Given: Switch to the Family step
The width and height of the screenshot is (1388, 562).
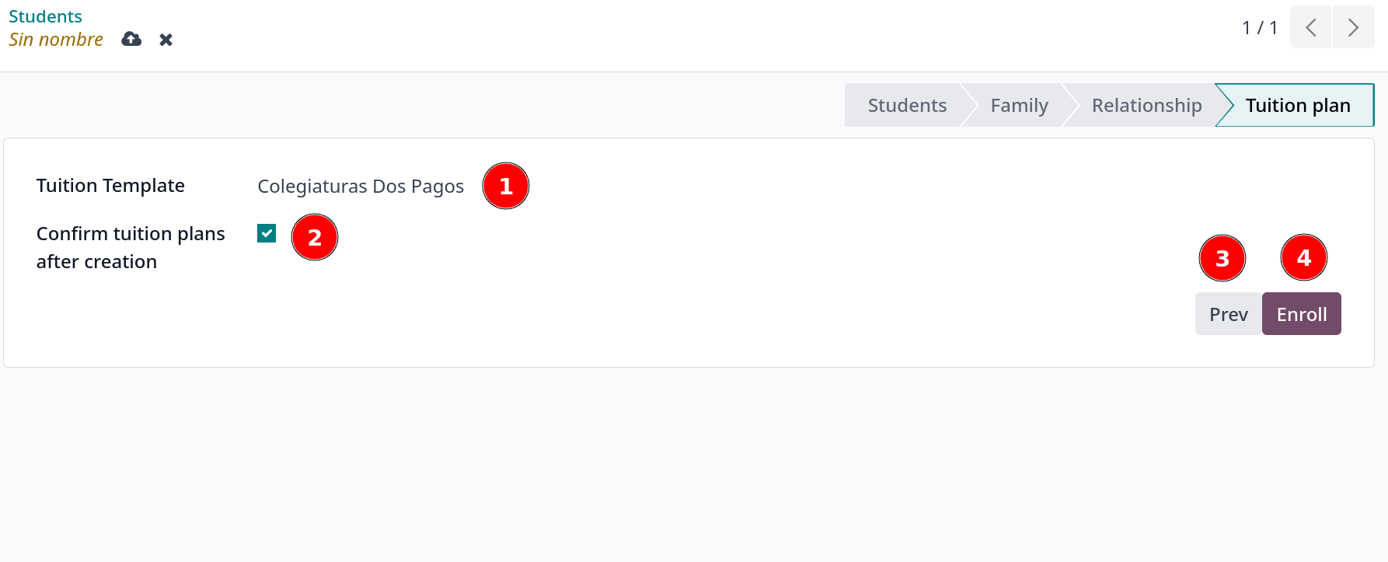Looking at the screenshot, I should (x=1019, y=106).
